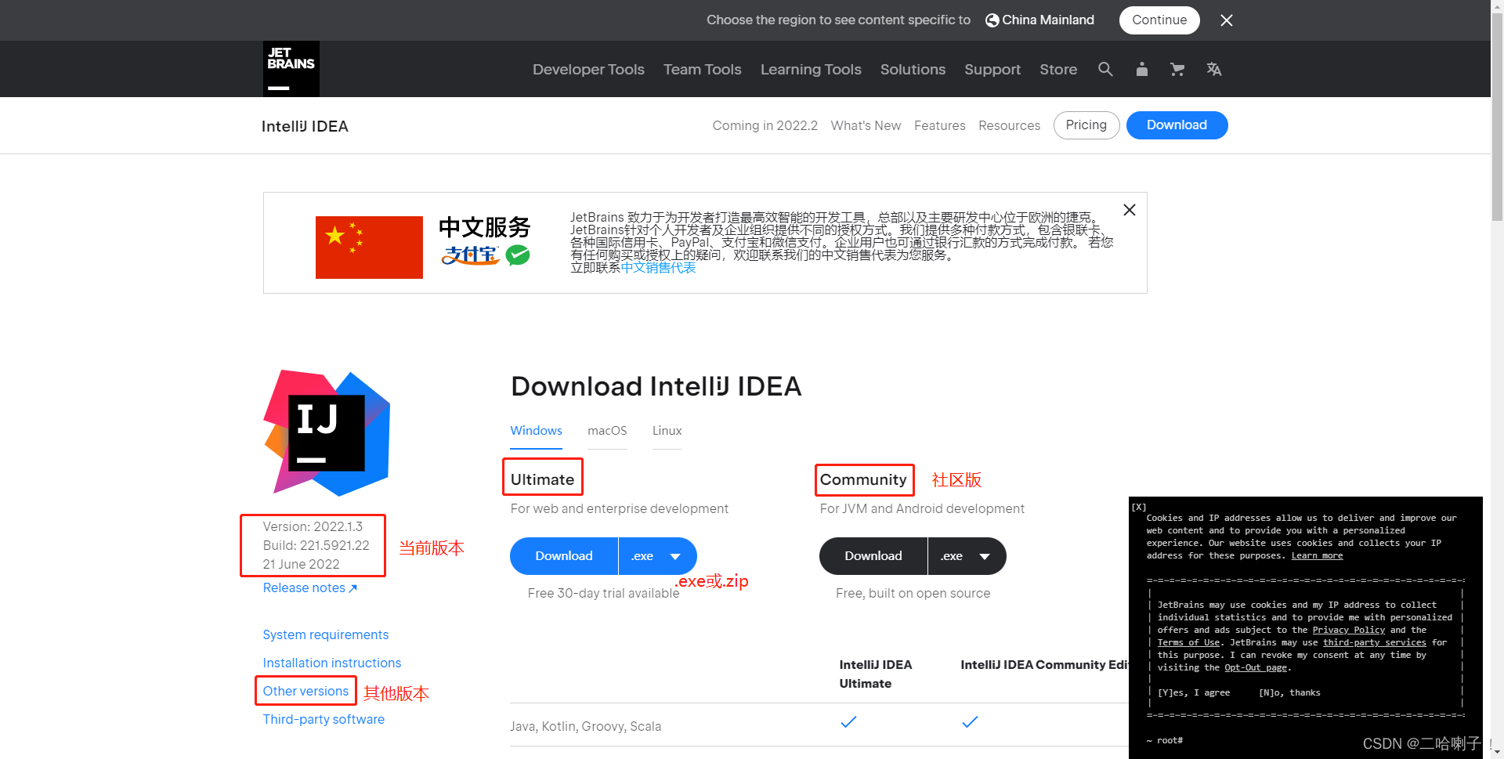Click the China flag image
The height and width of the screenshot is (759, 1504).
tap(369, 248)
